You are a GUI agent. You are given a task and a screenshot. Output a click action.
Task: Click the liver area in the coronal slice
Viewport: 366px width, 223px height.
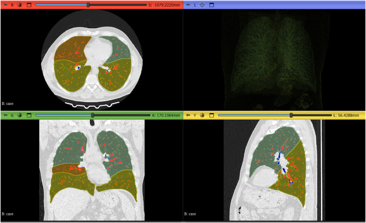click(70, 202)
